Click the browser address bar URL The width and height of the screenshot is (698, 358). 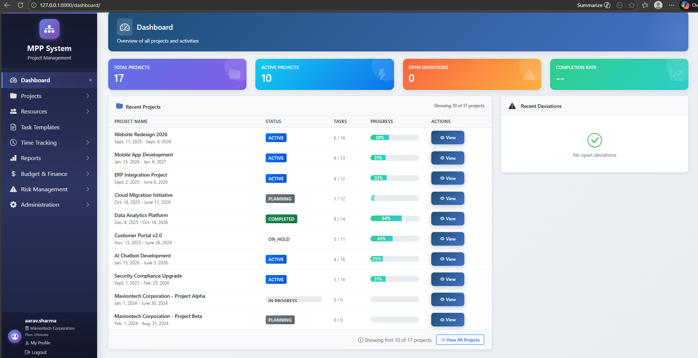coord(70,5)
